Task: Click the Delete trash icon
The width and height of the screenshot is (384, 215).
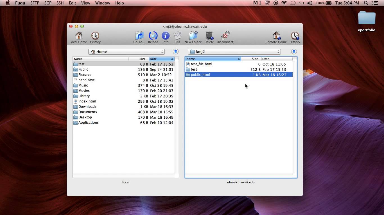Action: point(209,37)
